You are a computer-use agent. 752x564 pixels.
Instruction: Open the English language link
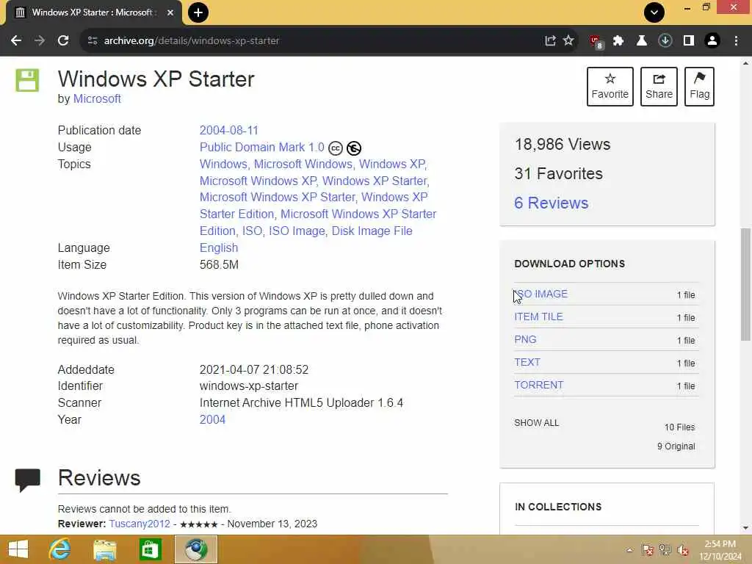[x=219, y=248]
